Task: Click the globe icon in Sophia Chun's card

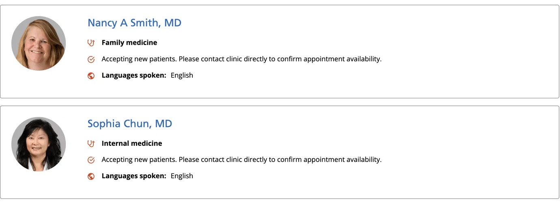Action: tap(91, 176)
